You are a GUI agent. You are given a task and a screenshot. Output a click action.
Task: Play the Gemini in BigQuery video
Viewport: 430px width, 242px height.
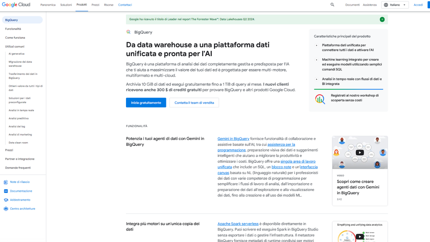pyautogui.click(x=359, y=152)
